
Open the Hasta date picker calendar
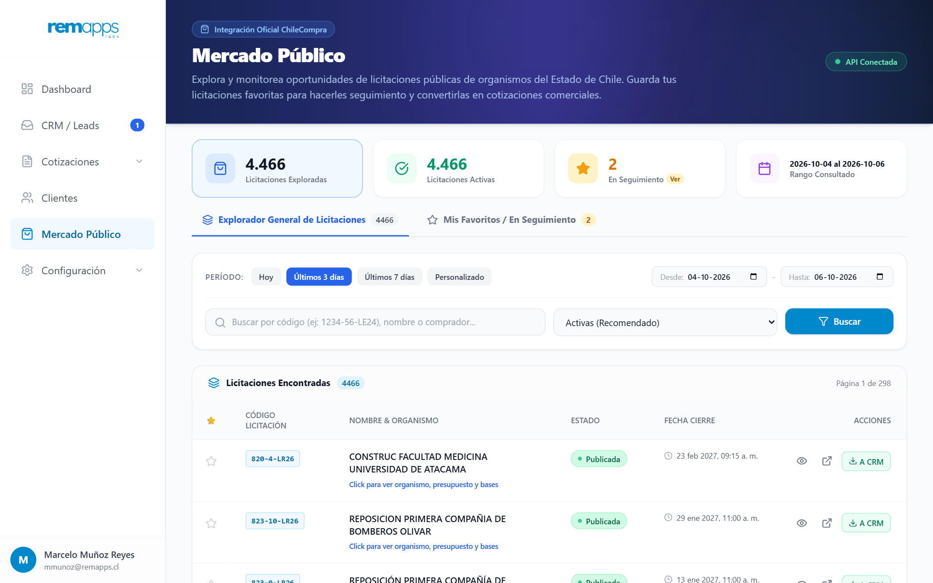click(879, 276)
